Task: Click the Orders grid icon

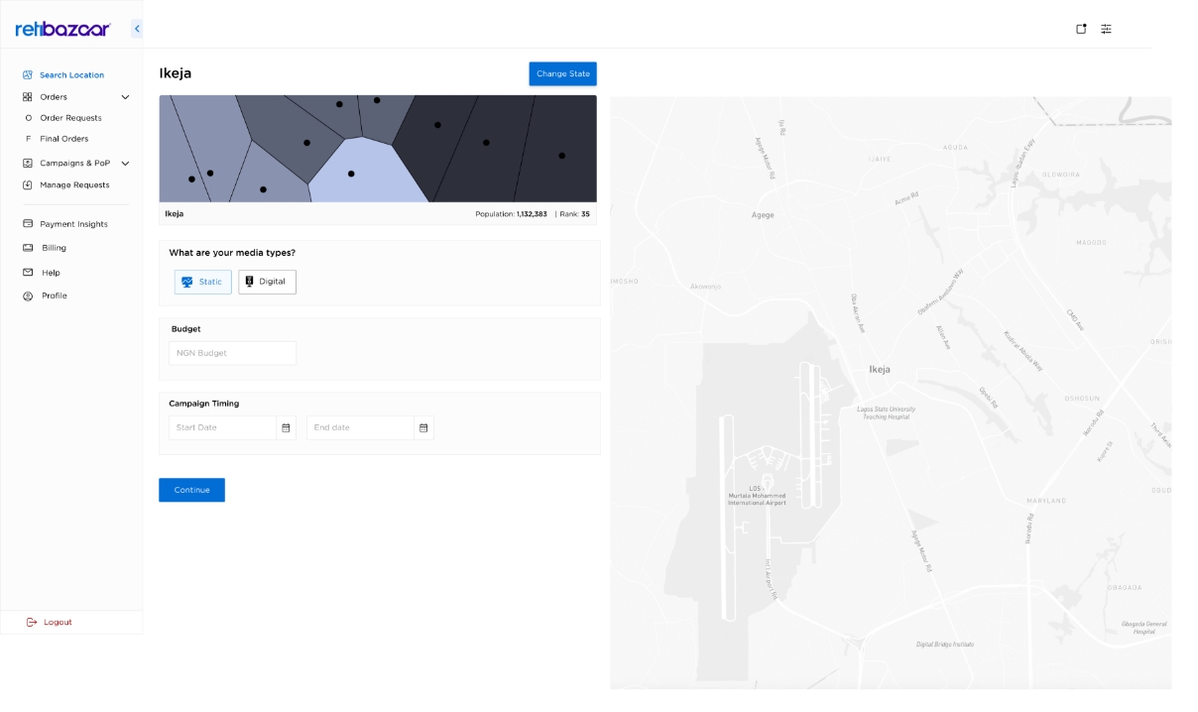Action: click(x=28, y=97)
